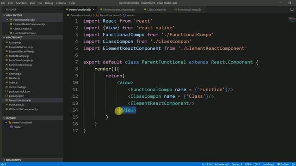Restore the window using title bar button
Viewport: 296px width, 166px height.
[290, 3]
